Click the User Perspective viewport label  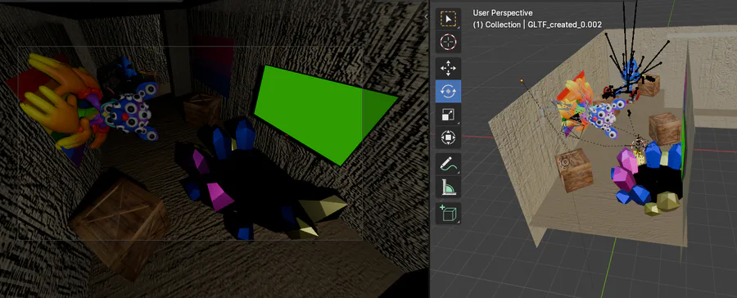[503, 13]
